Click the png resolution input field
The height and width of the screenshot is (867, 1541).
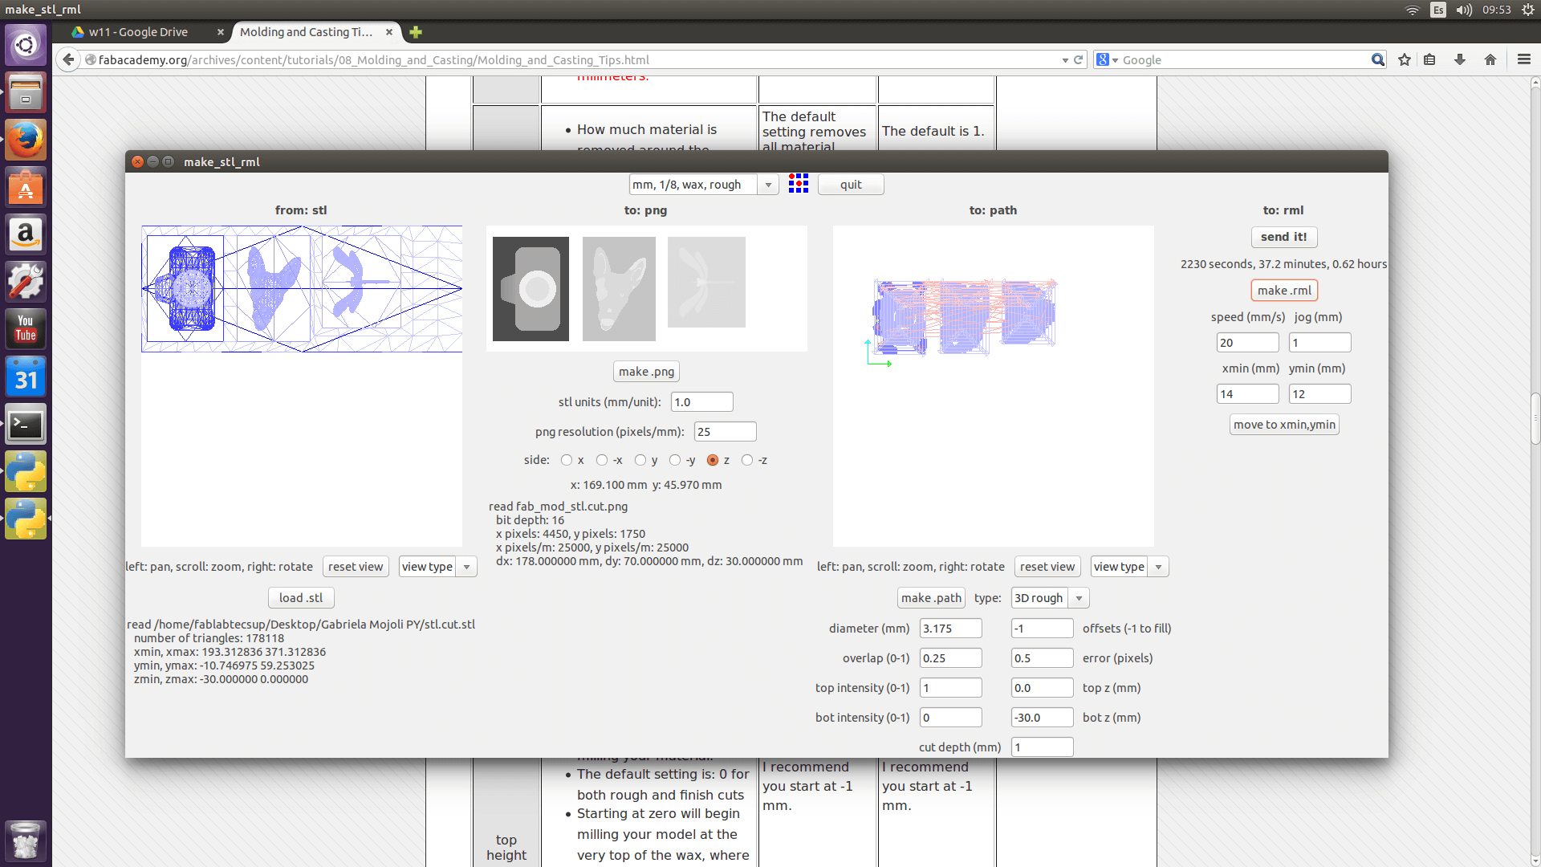pyautogui.click(x=725, y=432)
